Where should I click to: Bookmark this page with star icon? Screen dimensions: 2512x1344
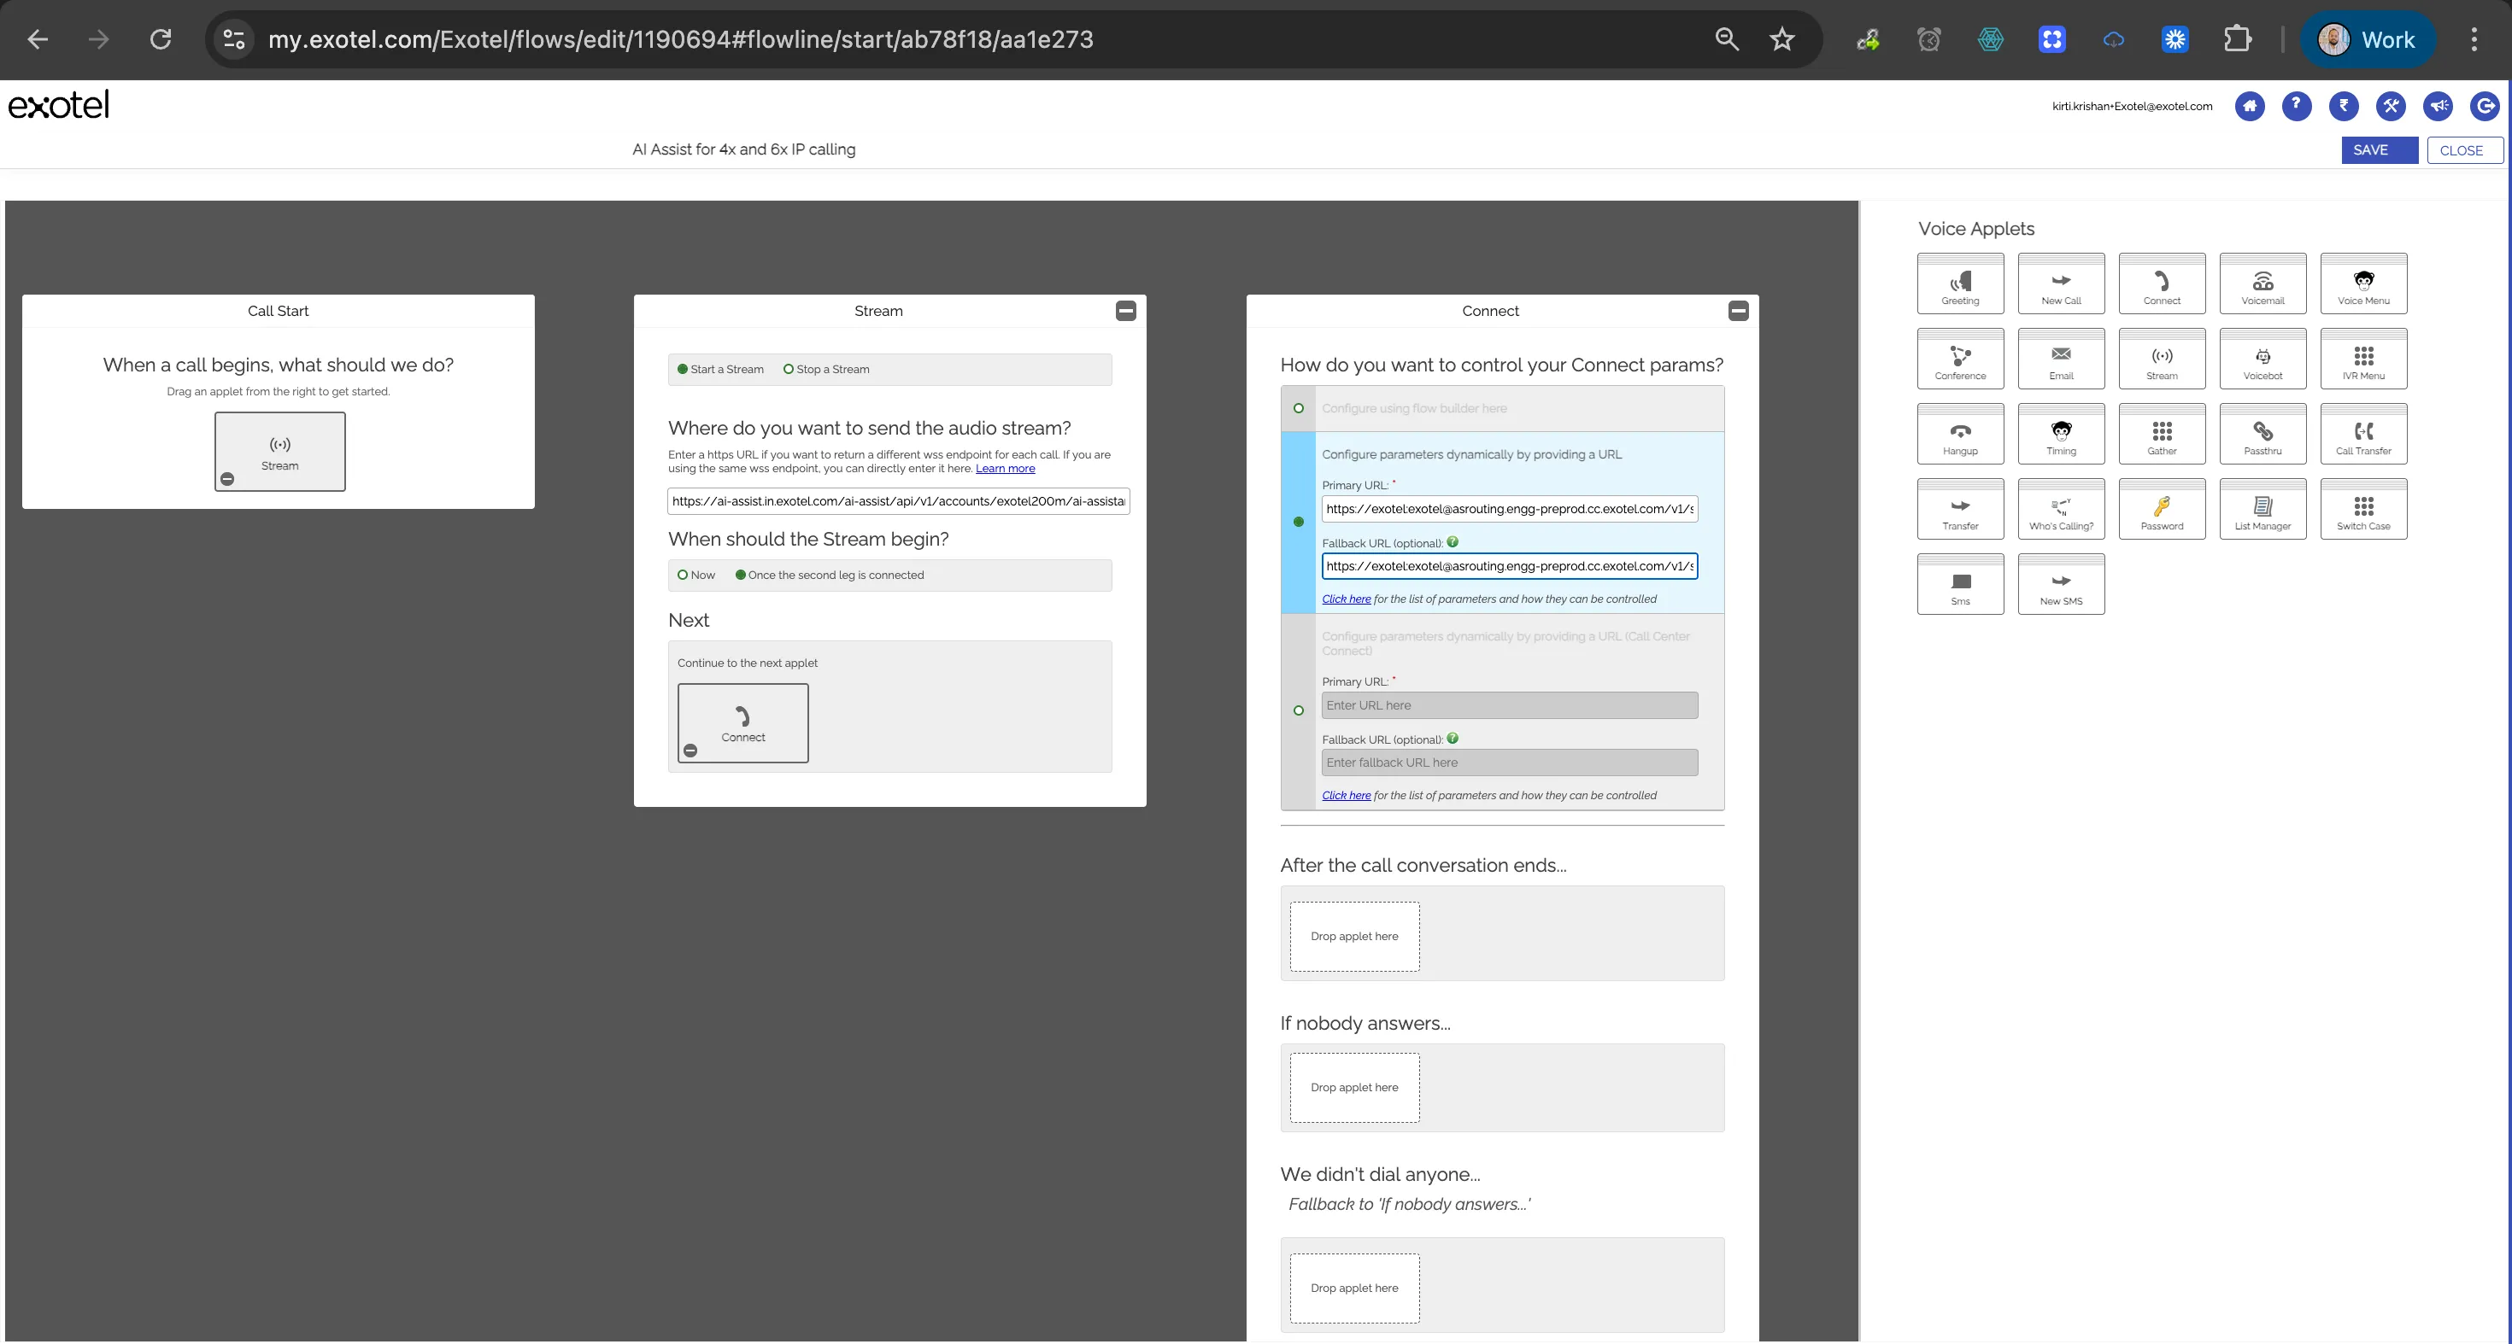click(1781, 39)
